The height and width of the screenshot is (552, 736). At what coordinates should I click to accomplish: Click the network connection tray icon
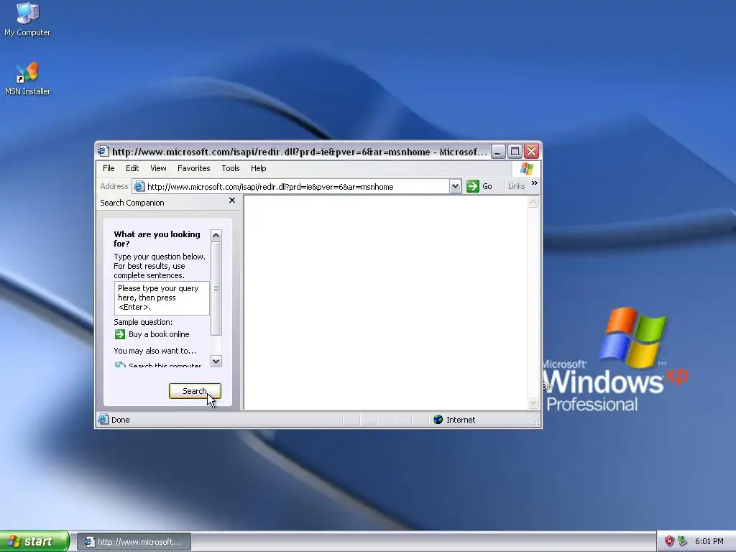coord(683,541)
